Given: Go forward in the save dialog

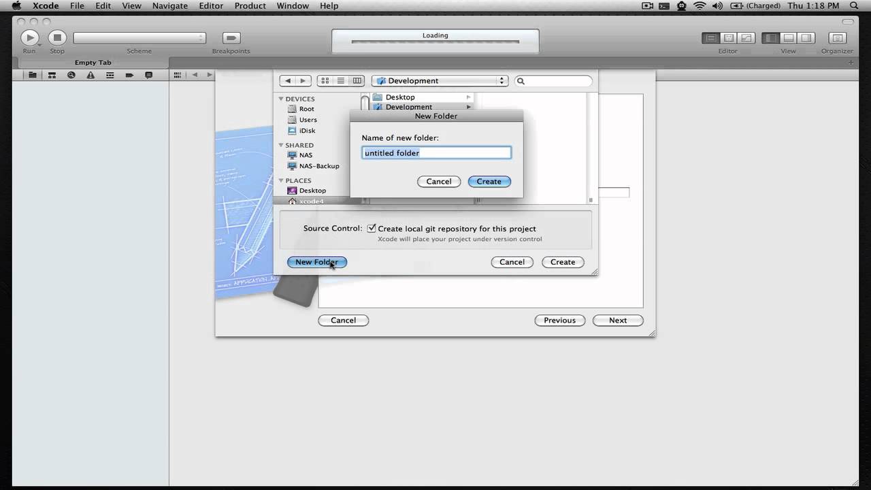Looking at the screenshot, I should click(303, 80).
